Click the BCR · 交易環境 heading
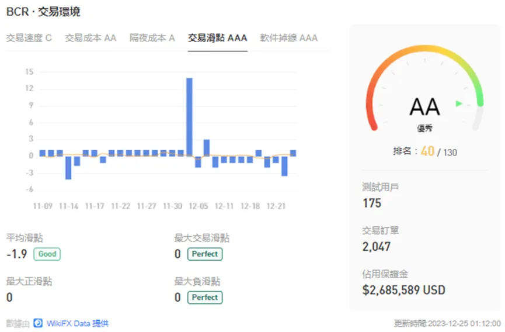505x332 pixels. (43, 12)
